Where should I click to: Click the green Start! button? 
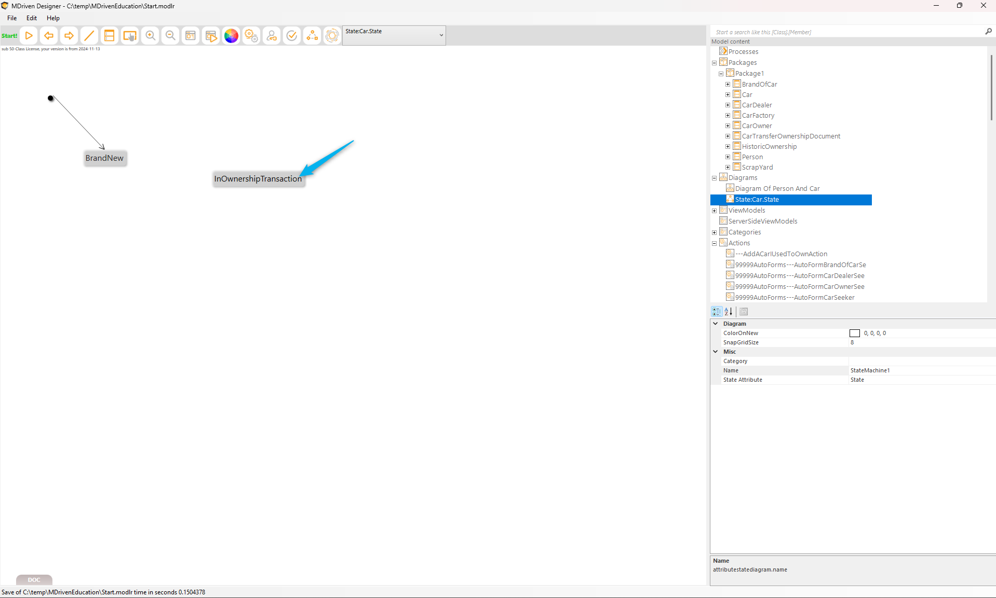click(x=9, y=36)
